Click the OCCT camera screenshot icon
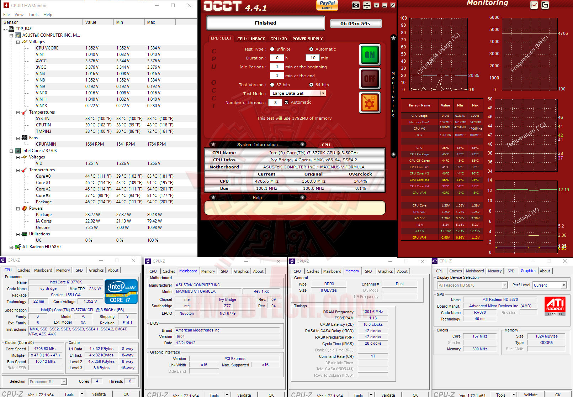 (355, 5)
